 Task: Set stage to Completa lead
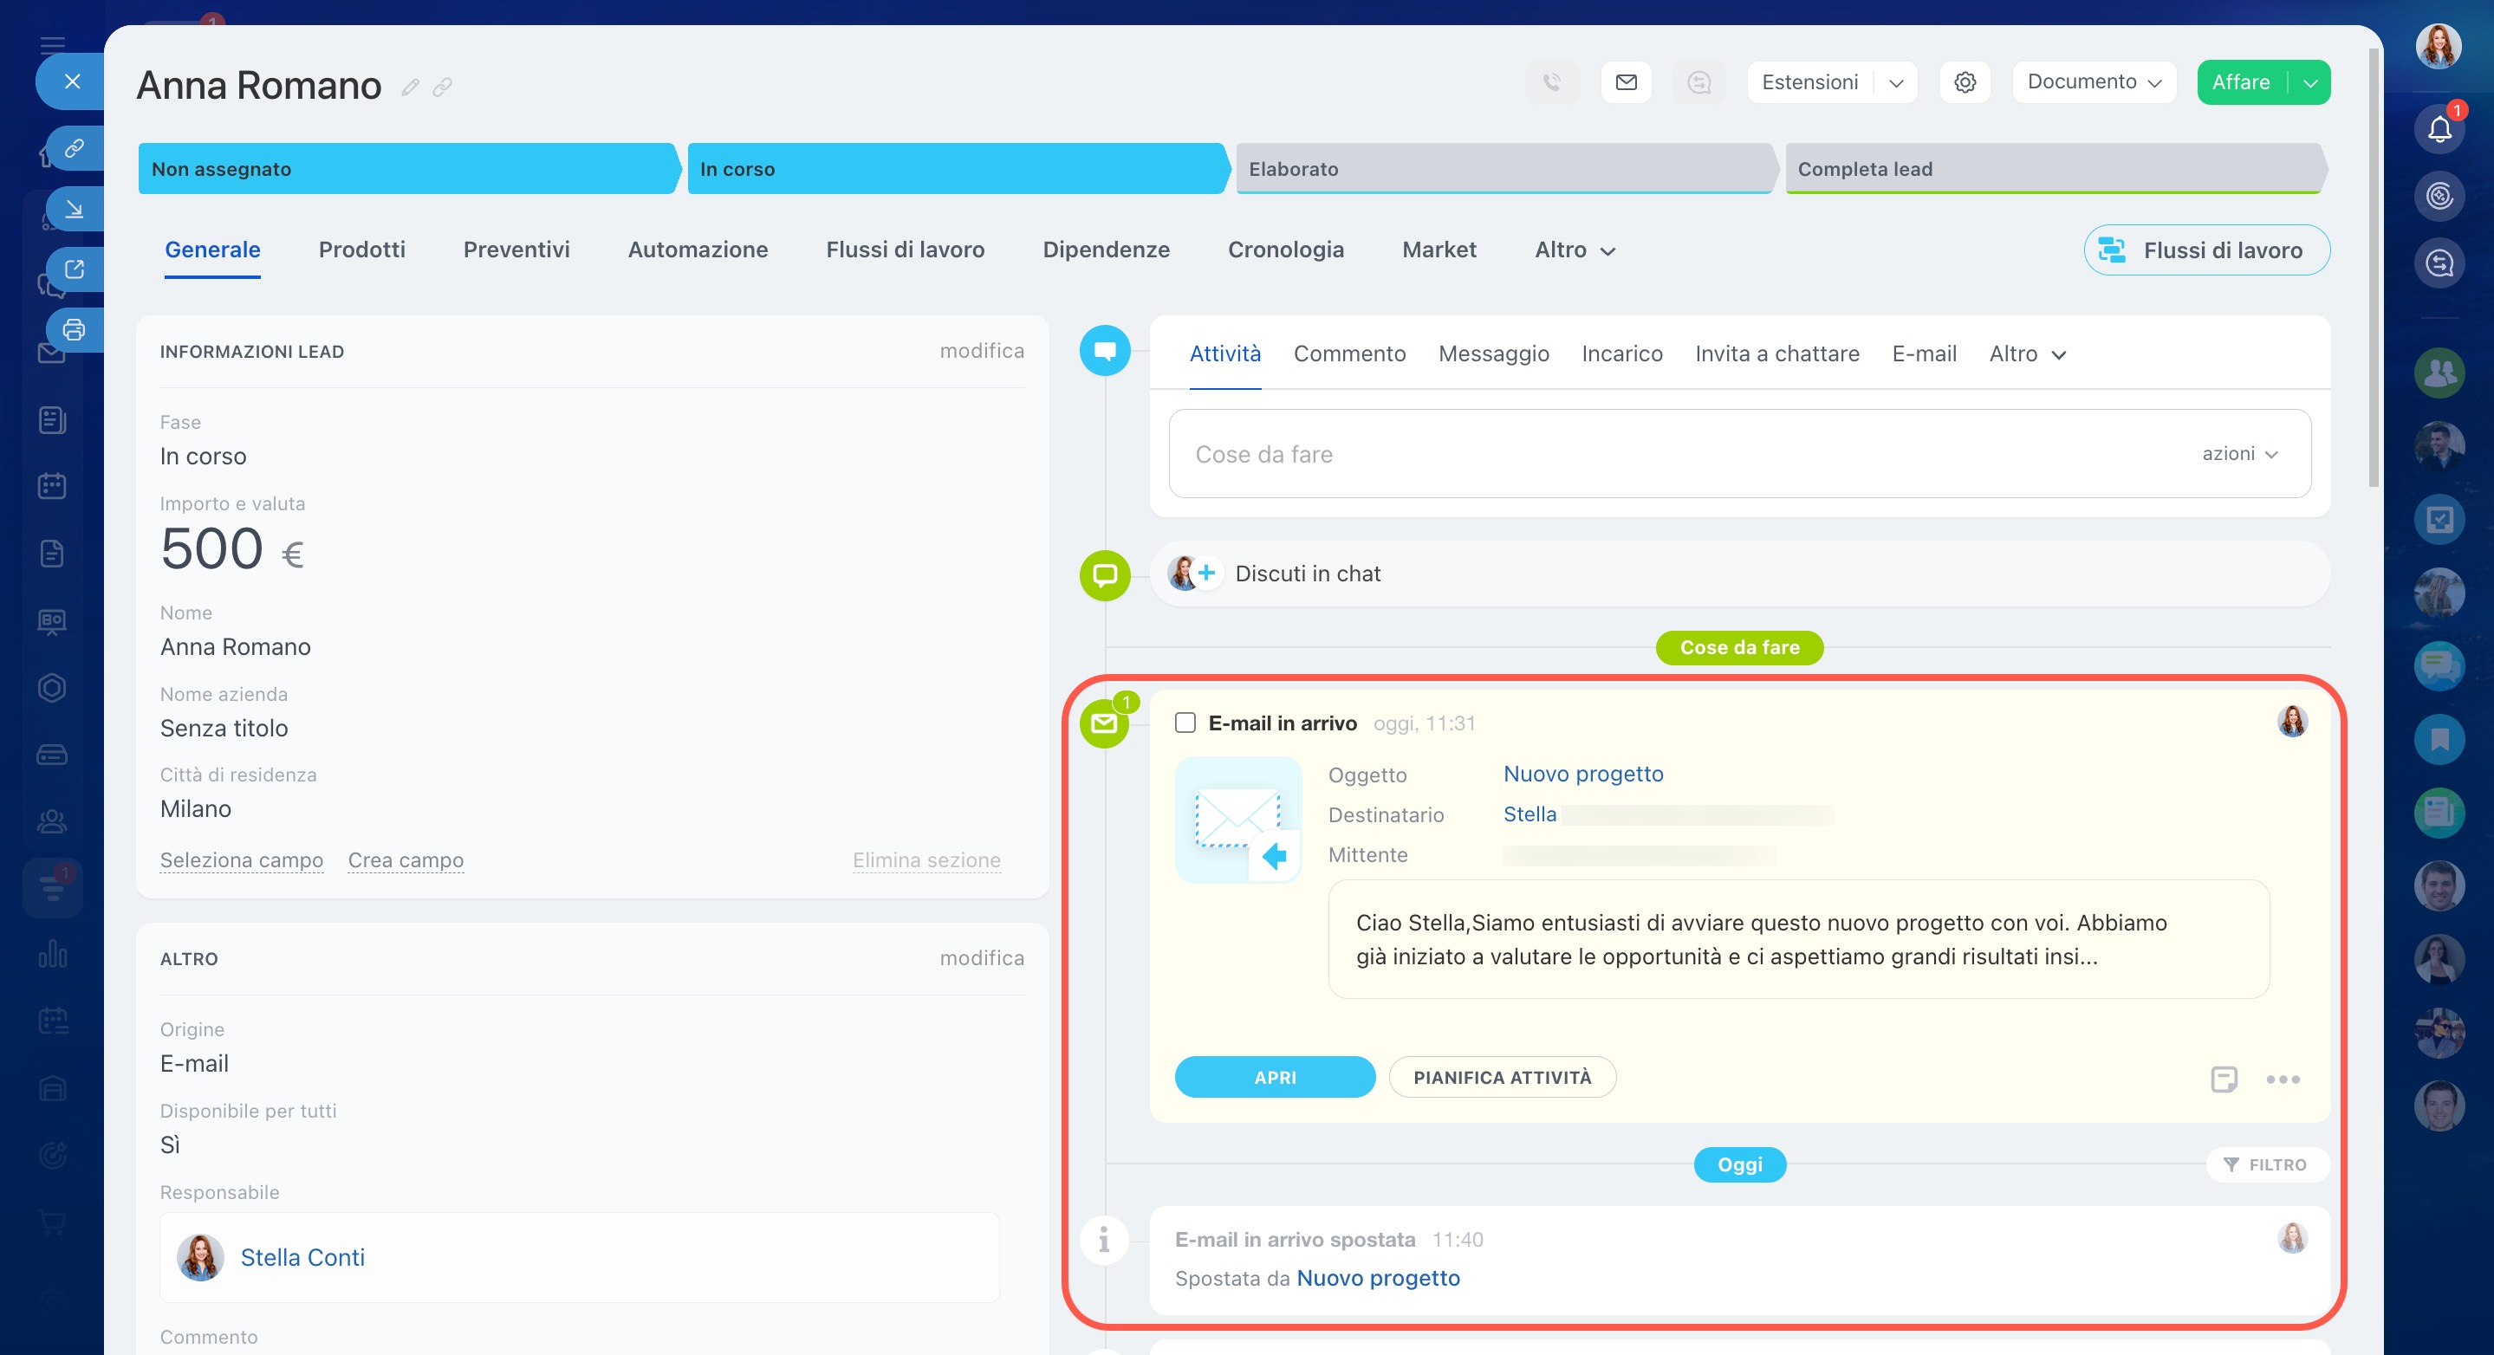(2053, 170)
